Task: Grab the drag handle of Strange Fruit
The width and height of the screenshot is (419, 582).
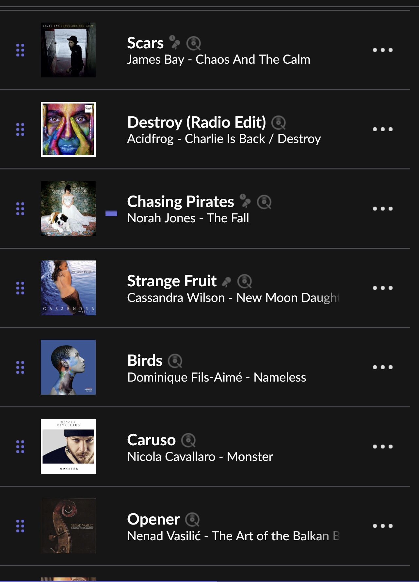Action: (20, 288)
